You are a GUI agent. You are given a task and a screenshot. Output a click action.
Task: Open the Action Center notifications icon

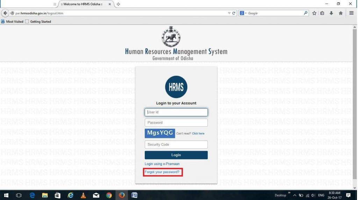[x=348, y=195]
